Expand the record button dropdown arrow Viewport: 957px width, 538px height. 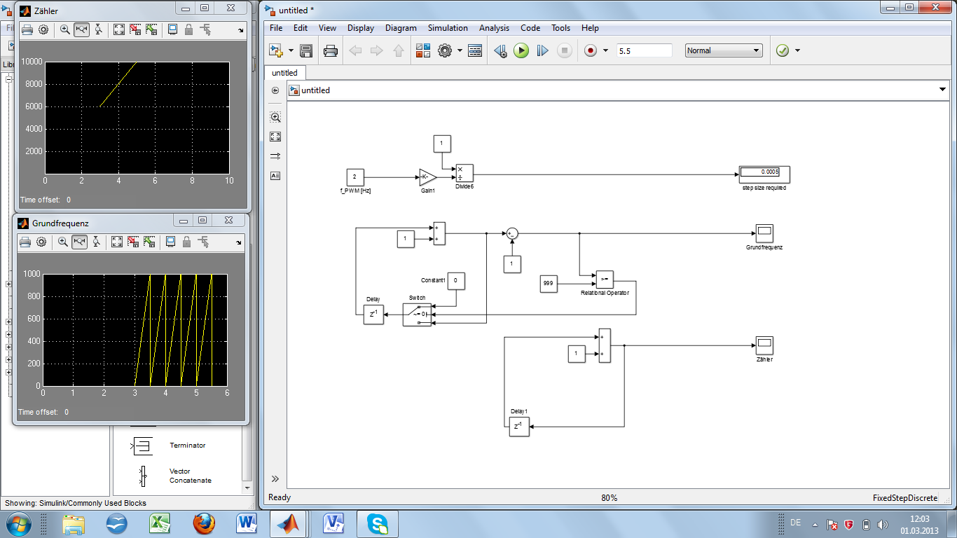coord(605,51)
